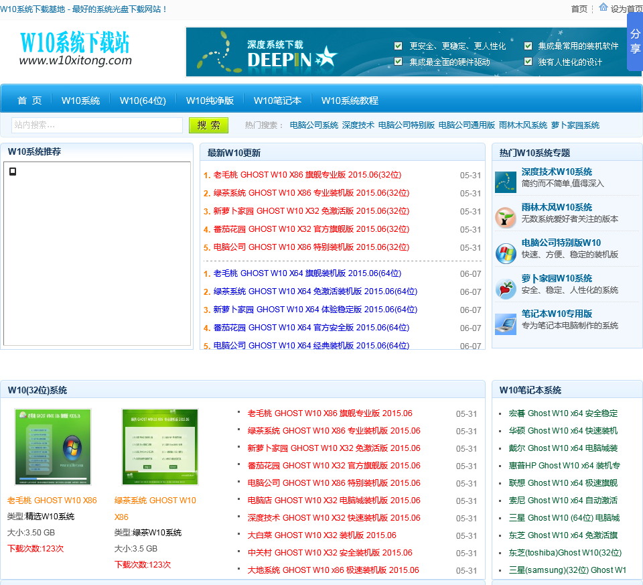Open the W10系统 navigation tab
Viewport: 643px width, 585px height.
click(81, 101)
